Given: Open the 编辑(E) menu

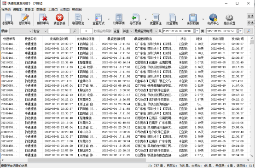Looking at the screenshot, I should click(x=17, y=10).
